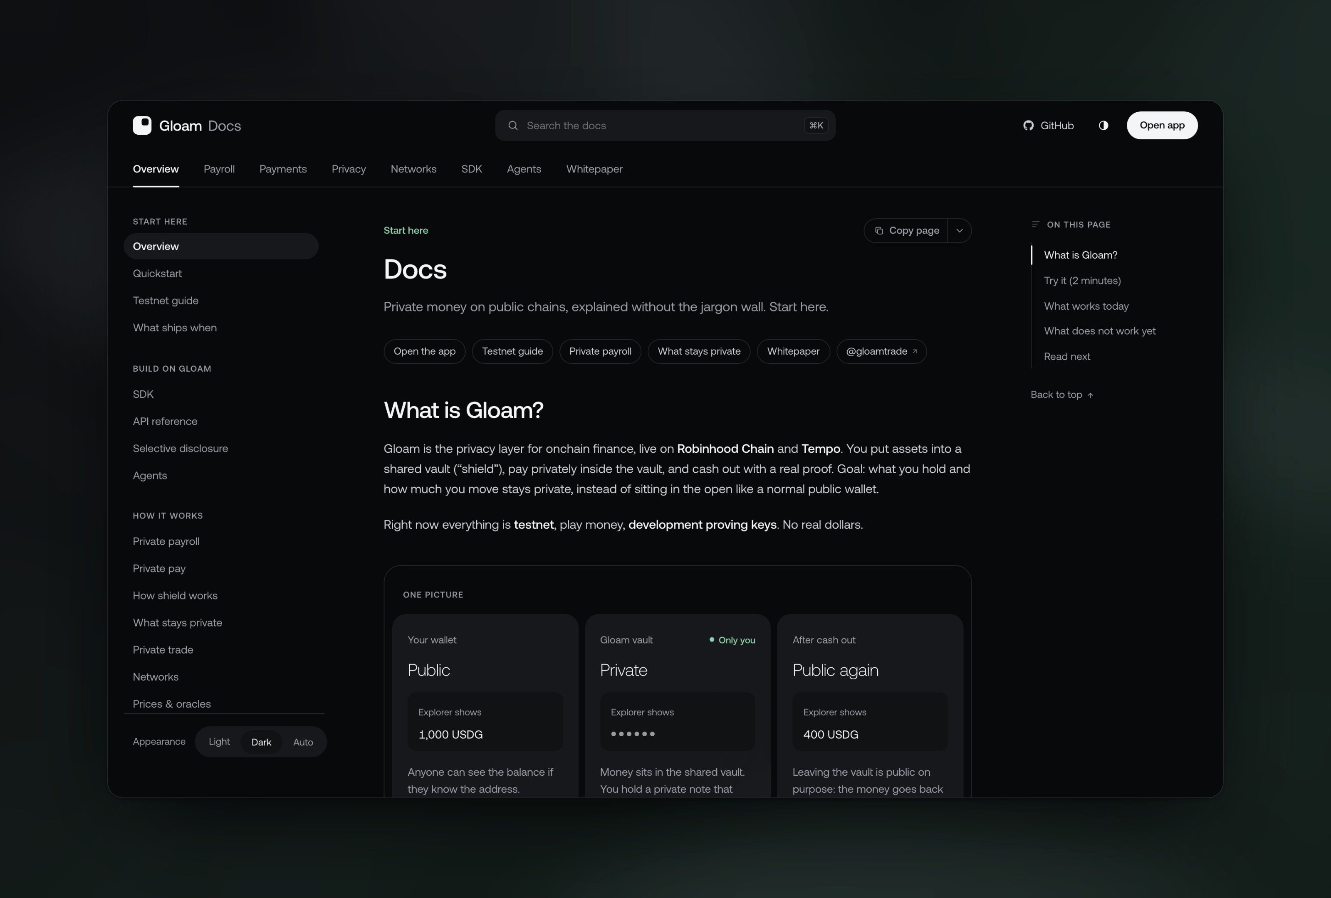This screenshot has height=898, width=1331.
Task: Click the Copy page button
Action: pyautogui.click(x=905, y=231)
